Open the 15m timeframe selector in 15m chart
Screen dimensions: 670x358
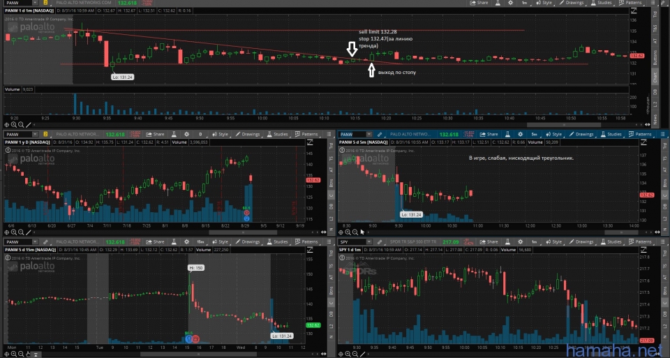pos(200,241)
